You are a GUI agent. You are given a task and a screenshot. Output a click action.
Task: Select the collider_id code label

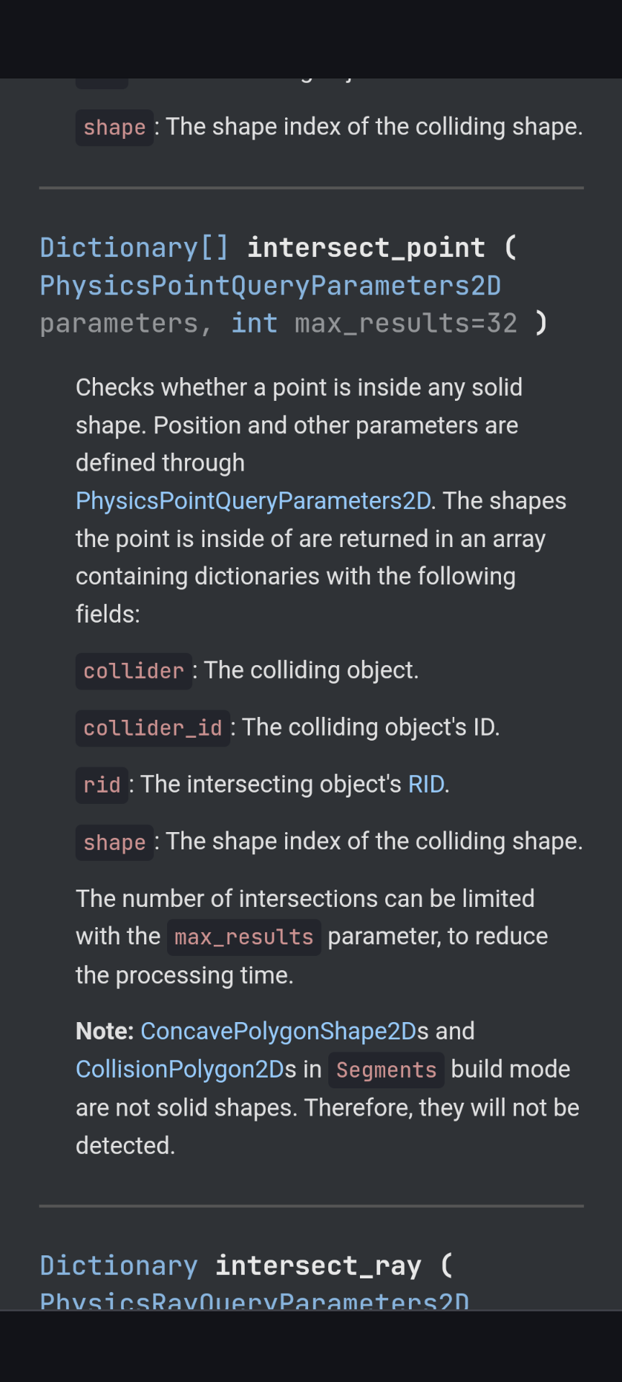click(x=153, y=728)
